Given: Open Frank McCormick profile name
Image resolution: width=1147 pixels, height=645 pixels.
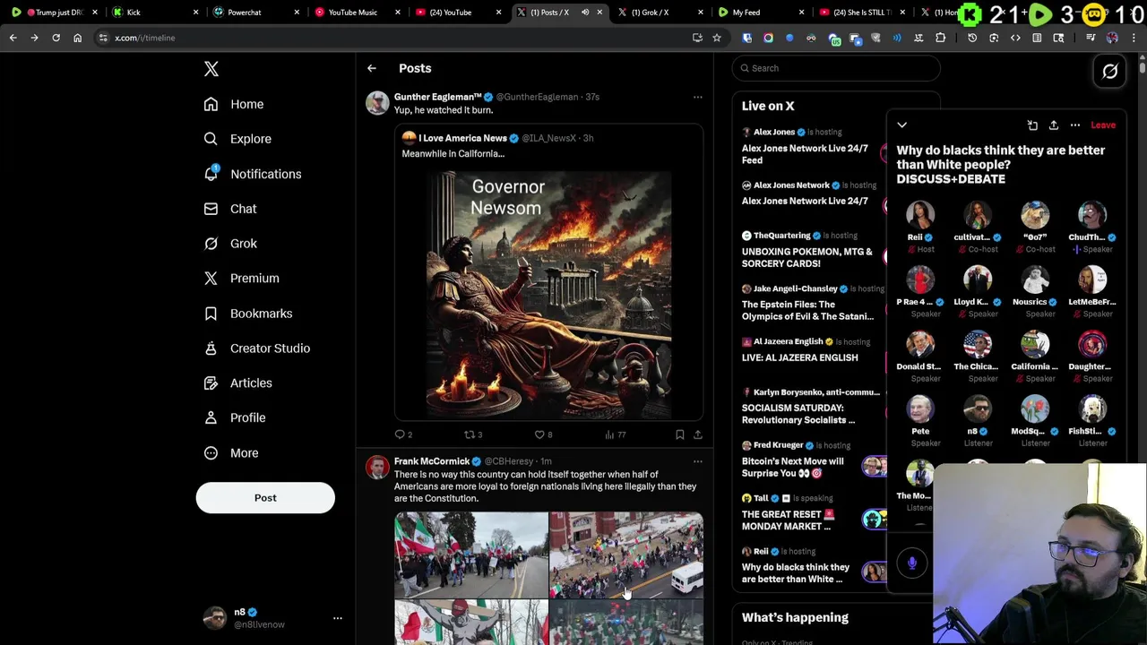Looking at the screenshot, I should point(432,461).
